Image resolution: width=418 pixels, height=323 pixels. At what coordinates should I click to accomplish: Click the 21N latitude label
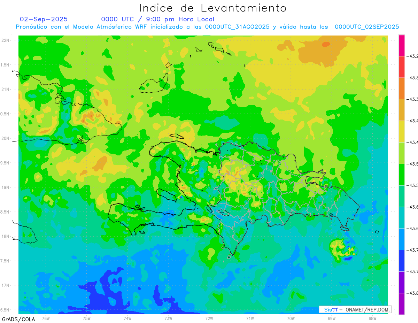(x=6, y=90)
